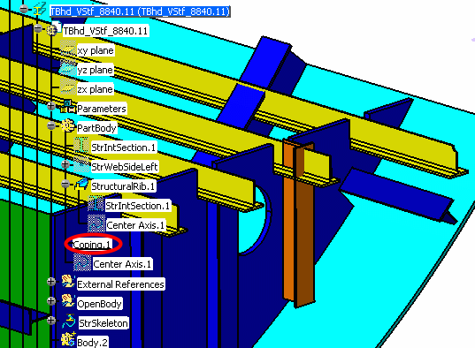The image size is (475, 348).
Task: Click the StrSkeleton sketch icon
Action: (69, 322)
